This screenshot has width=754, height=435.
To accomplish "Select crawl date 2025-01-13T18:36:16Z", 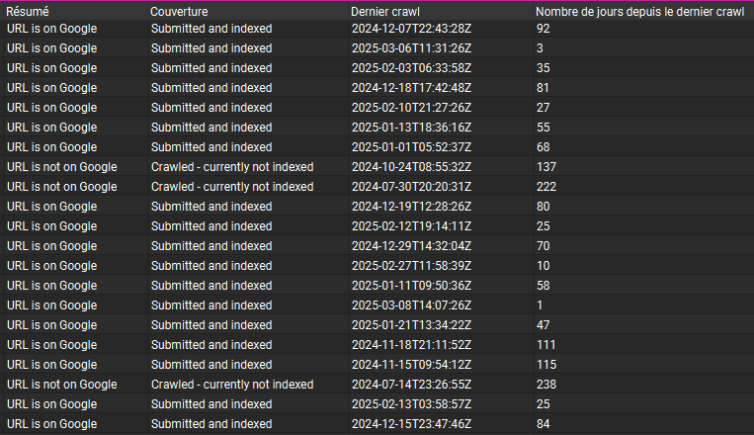I will [x=412, y=127].
